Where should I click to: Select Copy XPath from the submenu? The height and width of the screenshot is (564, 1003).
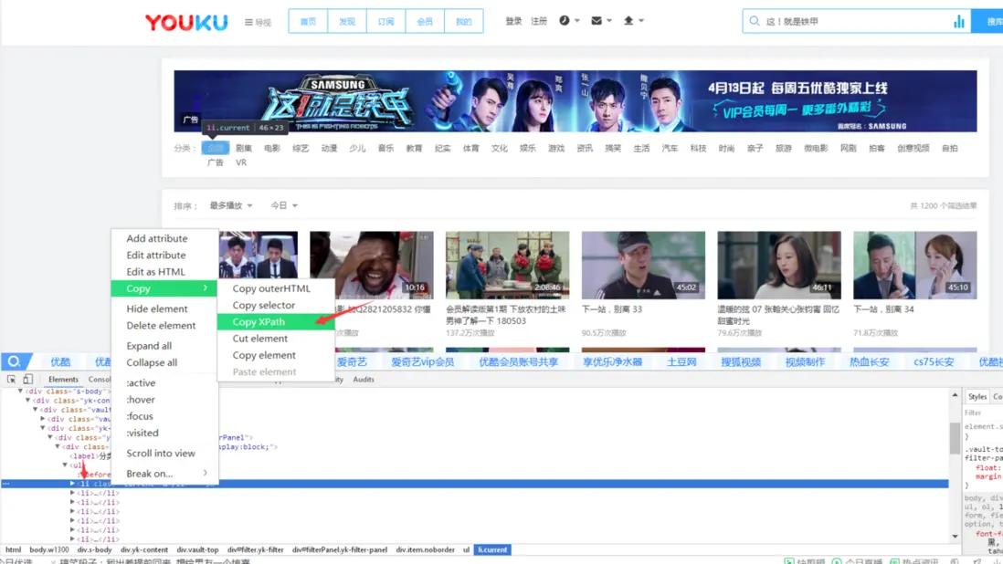[276, 321]
